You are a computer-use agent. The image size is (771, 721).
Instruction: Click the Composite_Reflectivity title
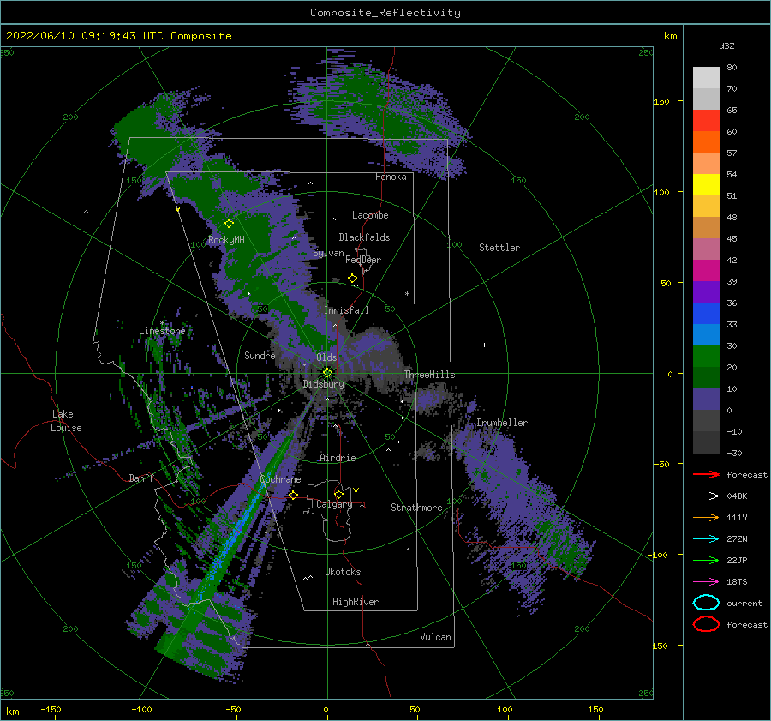[x=385, y=13]
